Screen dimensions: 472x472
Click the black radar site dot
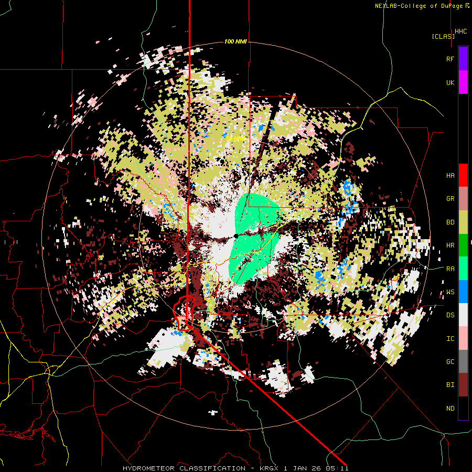point(236,235)
